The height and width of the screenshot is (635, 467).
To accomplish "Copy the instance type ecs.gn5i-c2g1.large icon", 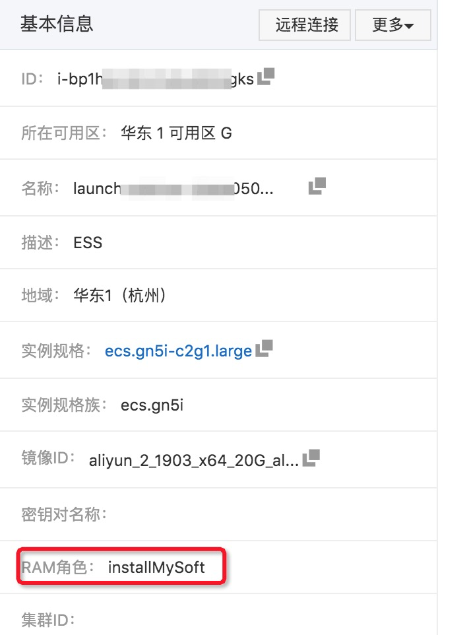I will click(x=265, y=349).
